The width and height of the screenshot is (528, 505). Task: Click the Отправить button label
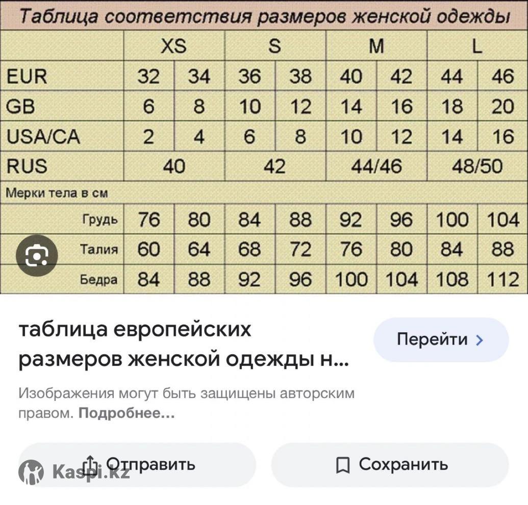[151, 465]
